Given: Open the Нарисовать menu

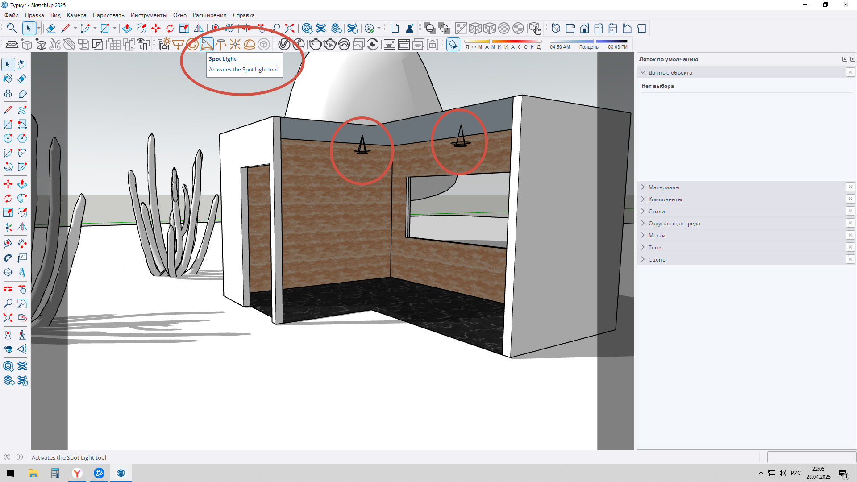Looking at the screenshot, I should click(x=108, y=15).
